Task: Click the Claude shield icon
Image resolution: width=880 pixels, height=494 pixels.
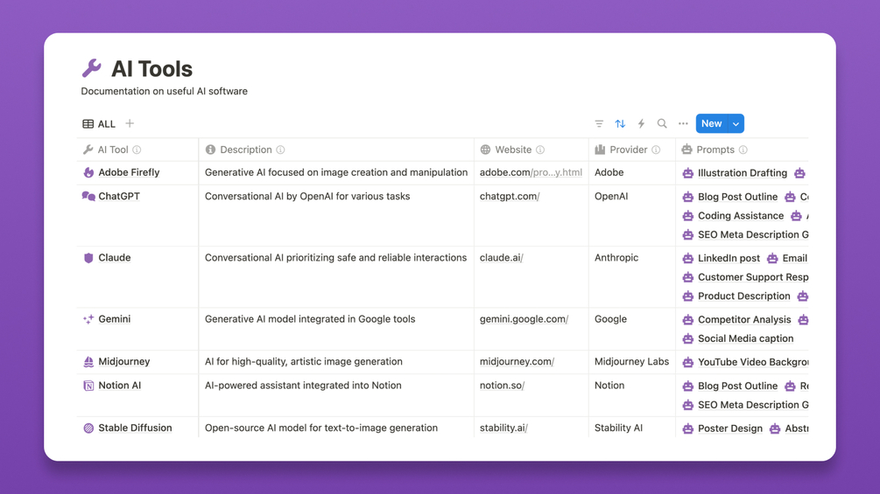Action: (x=88, y=258)
